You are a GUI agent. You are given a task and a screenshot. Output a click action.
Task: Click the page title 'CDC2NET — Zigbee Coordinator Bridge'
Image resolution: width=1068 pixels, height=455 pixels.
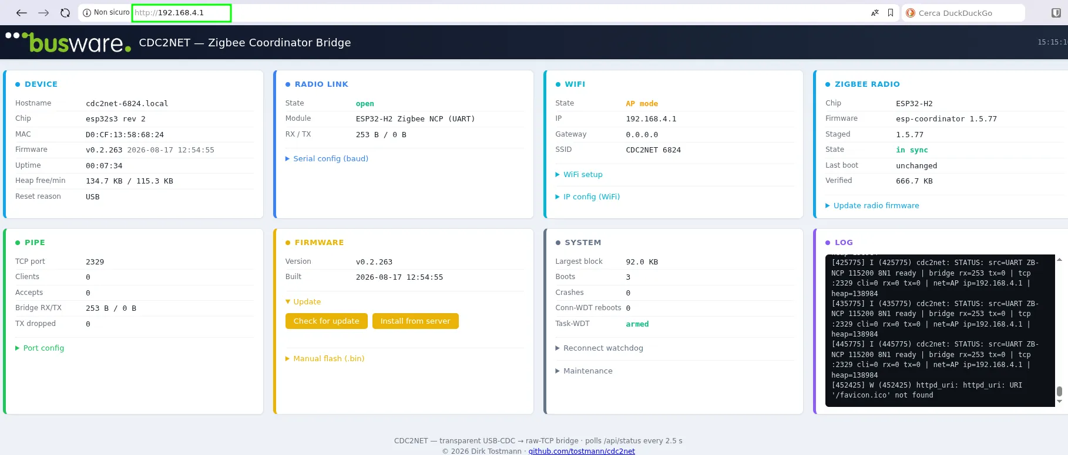pyautogui.click(x=245, y=42)
